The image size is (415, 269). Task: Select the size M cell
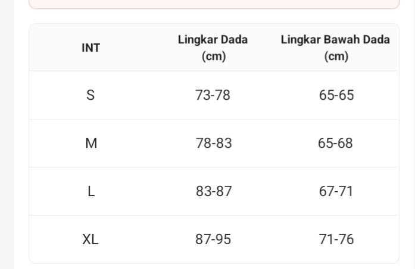point(91,143)
